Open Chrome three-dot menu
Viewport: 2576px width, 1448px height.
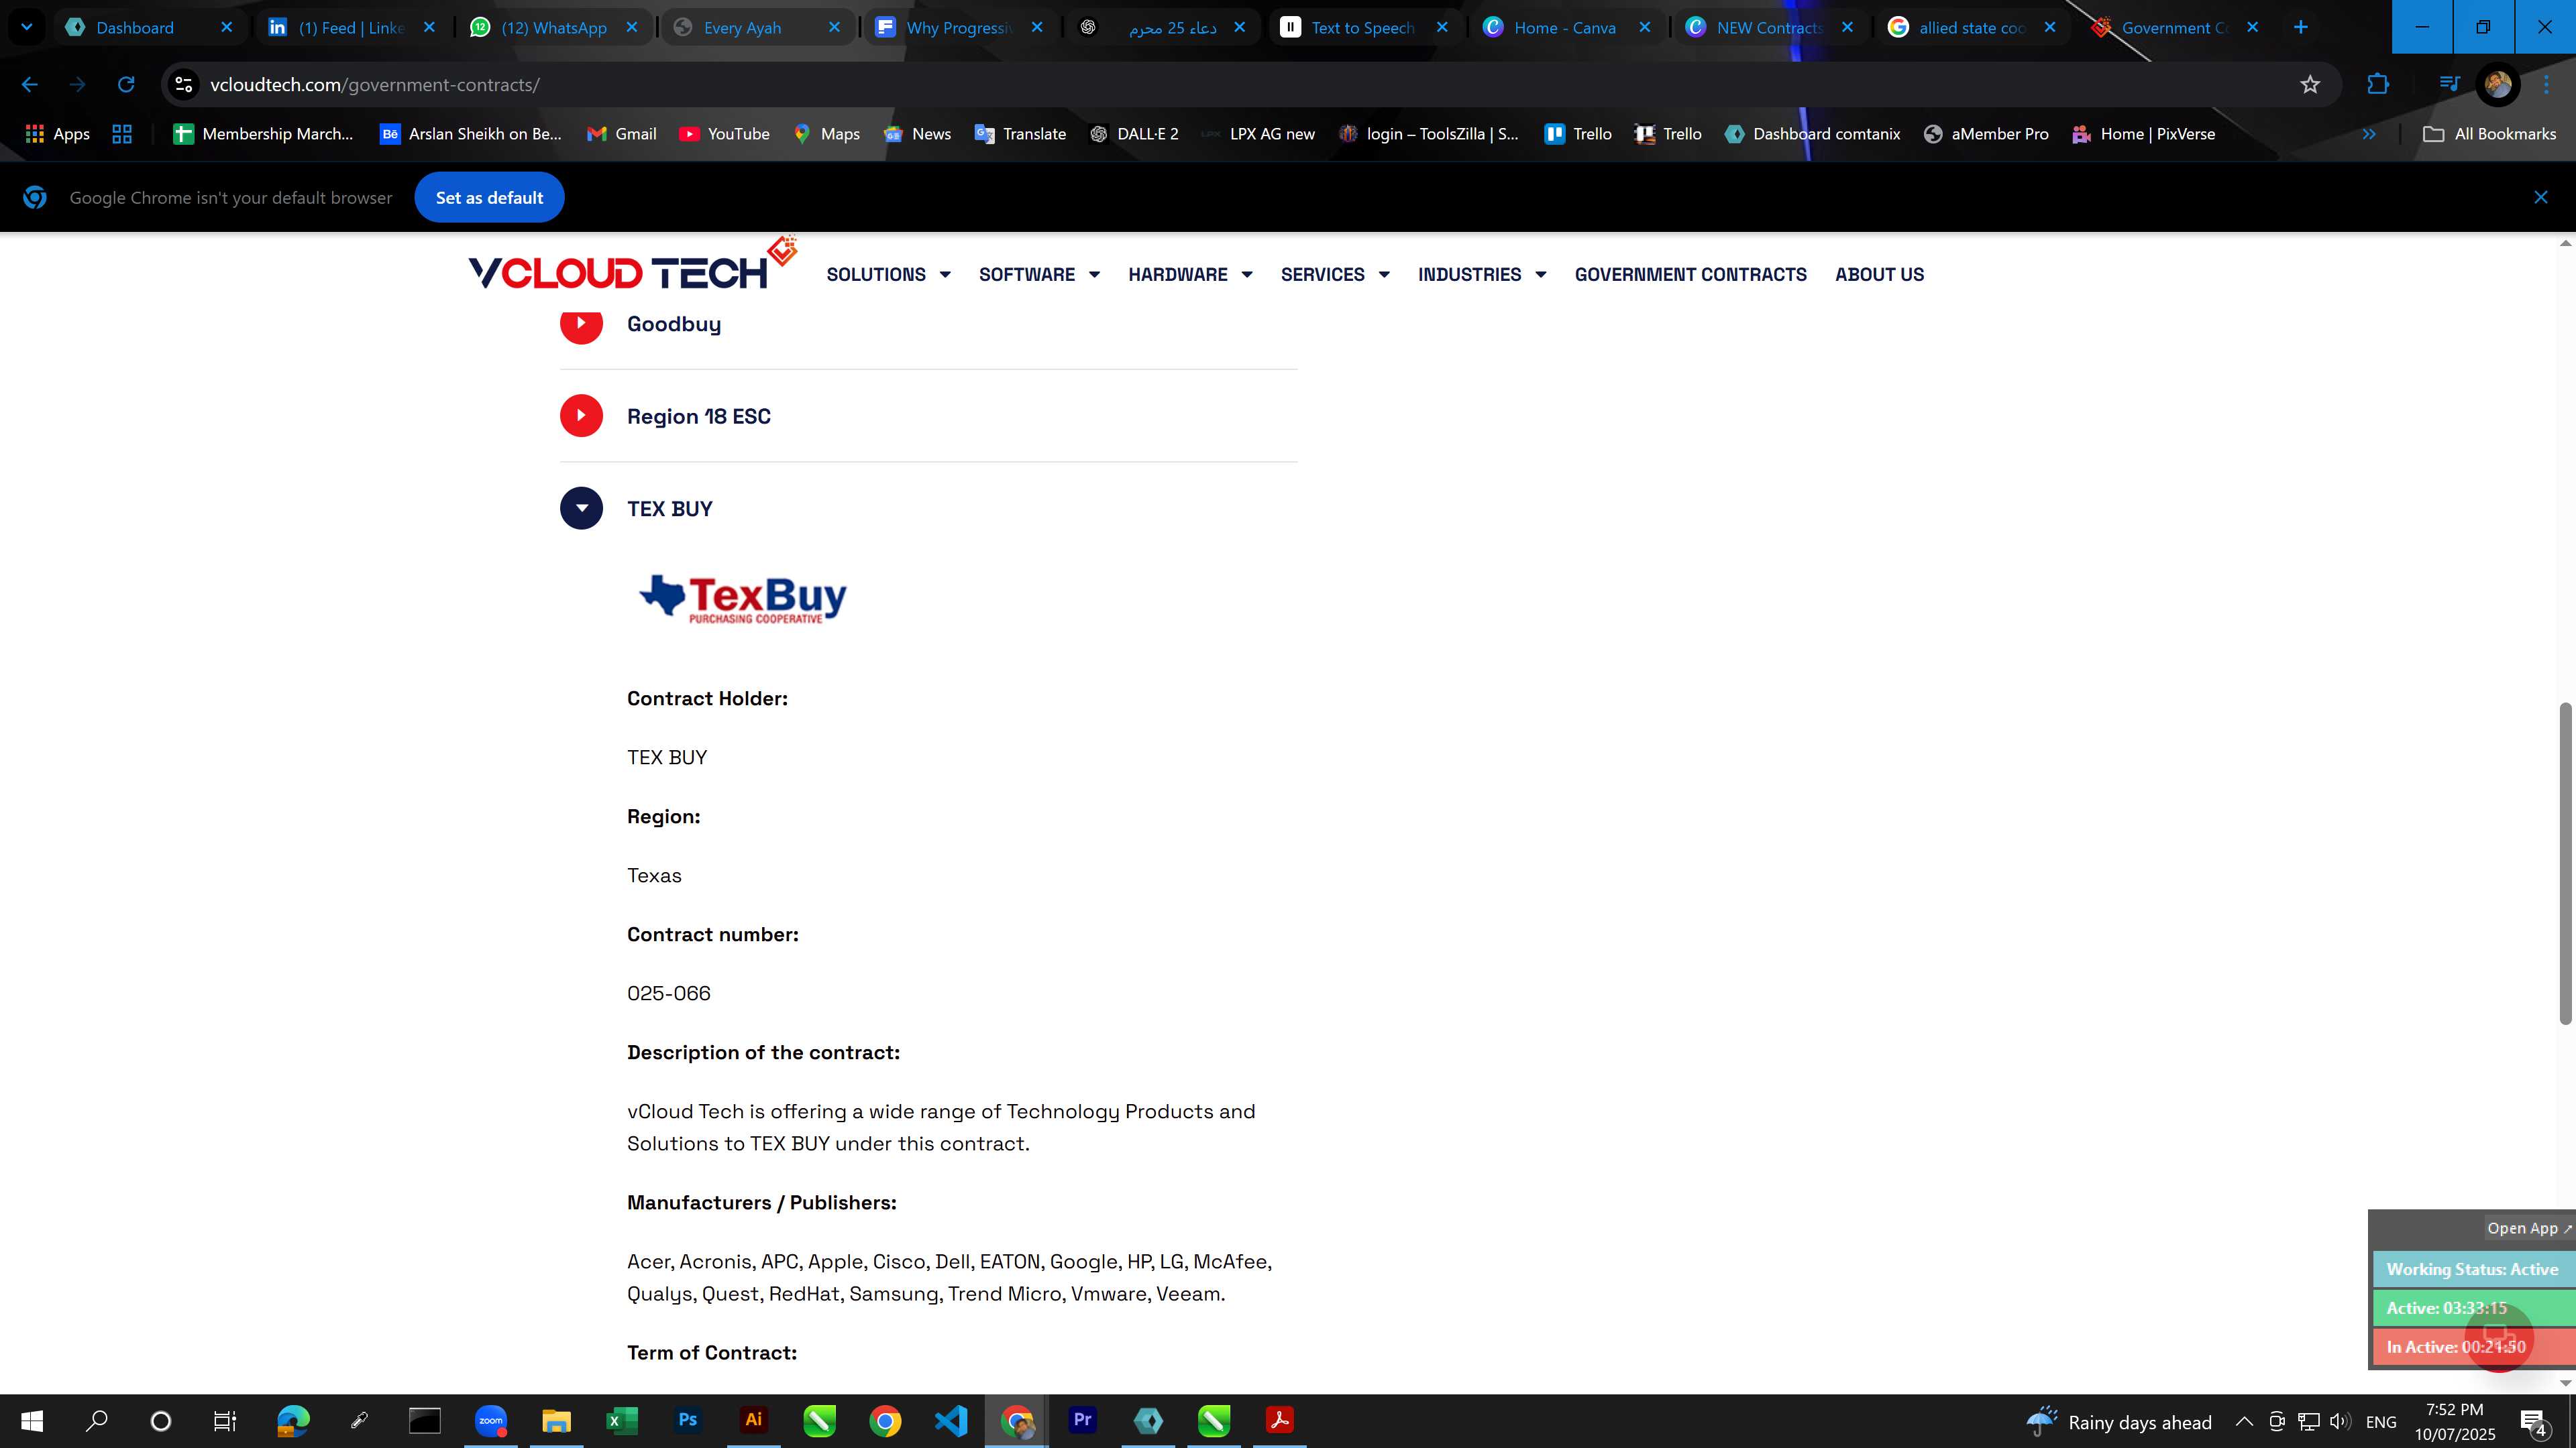(x=2547, y=85)
